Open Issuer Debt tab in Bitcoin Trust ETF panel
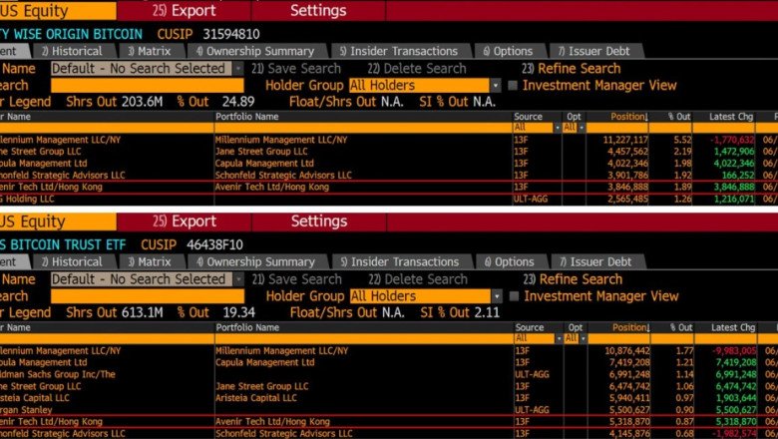778x439 pixels. (x=595, y=262)
